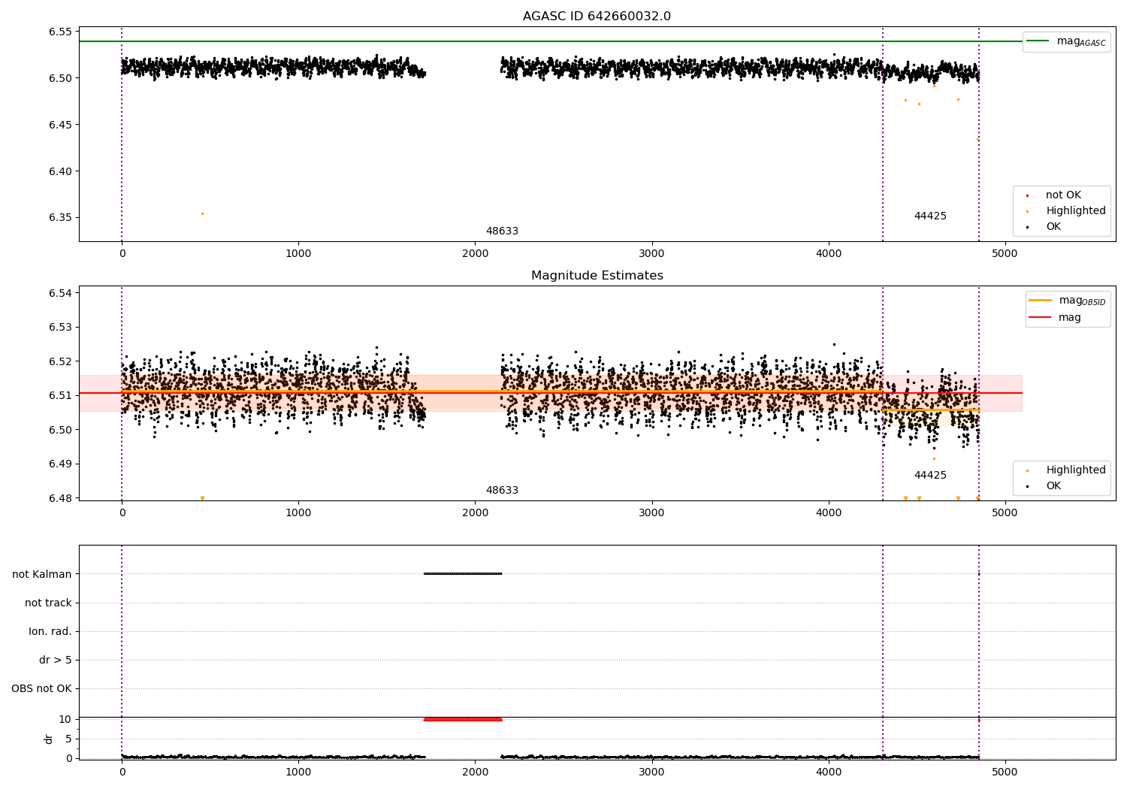The image size is (1127, 789).
Task: Click the '6.52' y-axis tick label
Action: pyautogui.click(x=60, y=361)
